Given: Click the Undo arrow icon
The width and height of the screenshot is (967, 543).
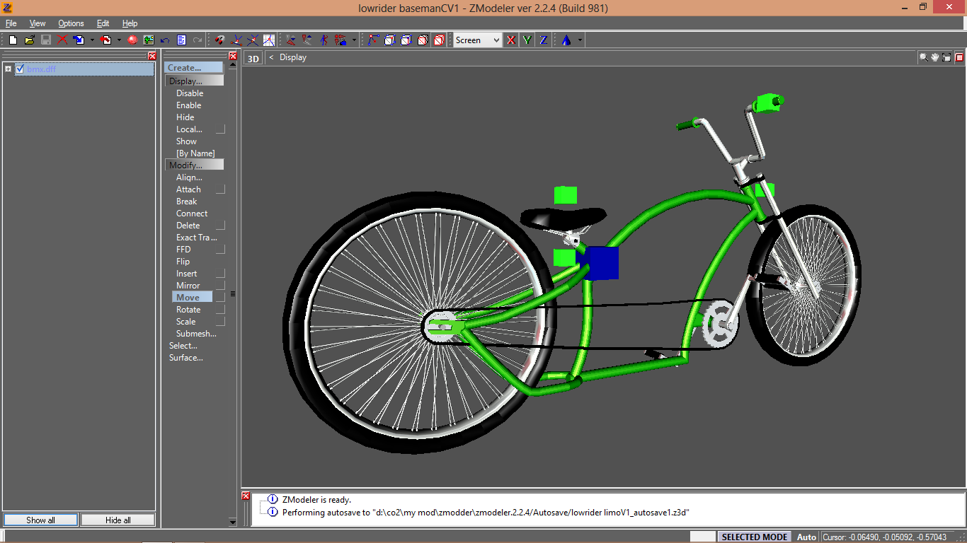Looking at the screenshot, I should pyautogui.click(x=165, y=40).
